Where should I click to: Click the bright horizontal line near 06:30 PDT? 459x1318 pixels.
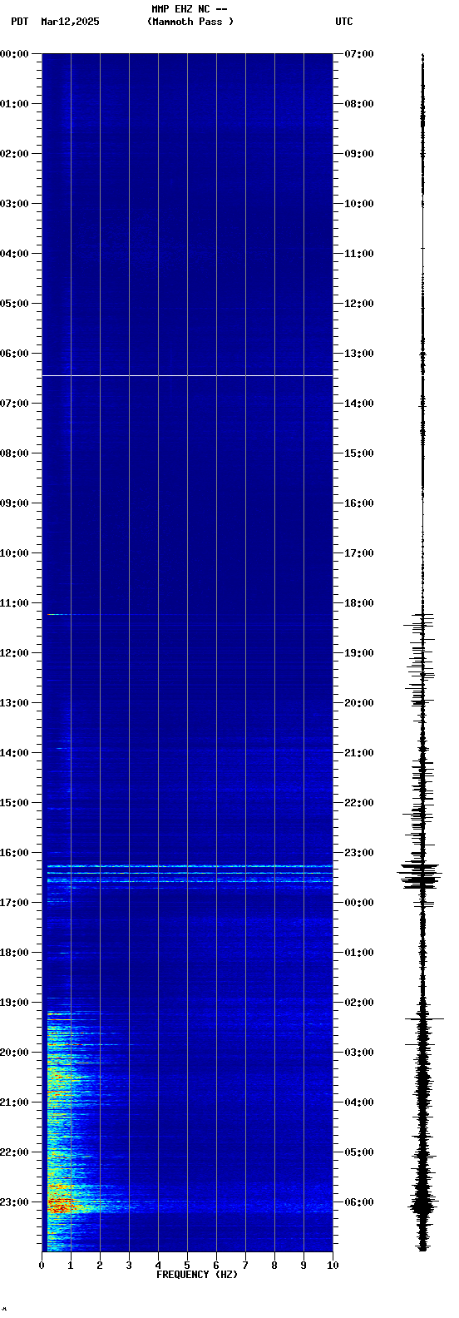187,376
